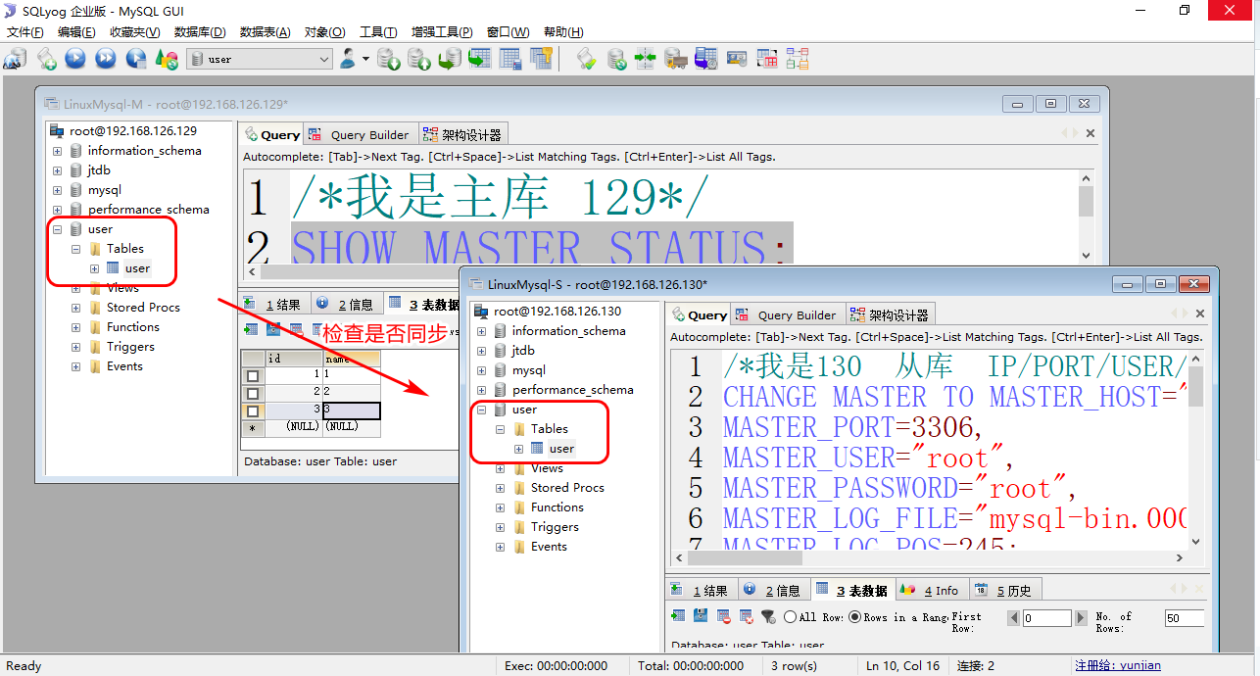The width and height of the screenshot is (1260, 676).
Task: Collapse the user database in LinuxMysql-M tree
Action: [x=57, y=229]
